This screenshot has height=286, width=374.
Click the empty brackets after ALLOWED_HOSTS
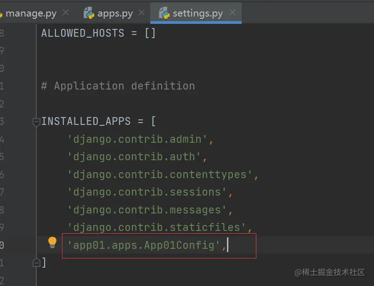coord(150,33)
